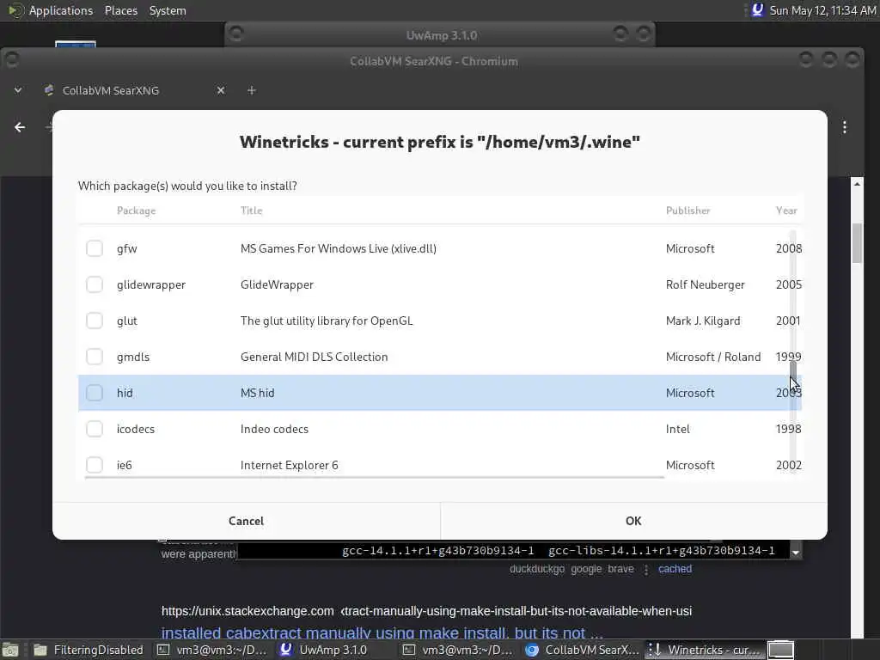The image size is (880, 660).
Task: Switch to CollabVM SearX Chromium taskbar item
Action: click(582, 650)
